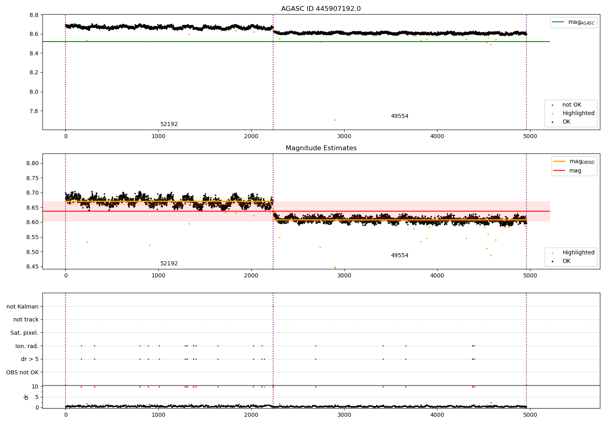Click the 'not OK' legend label text

pyautogui.click(x=572, y=105)
